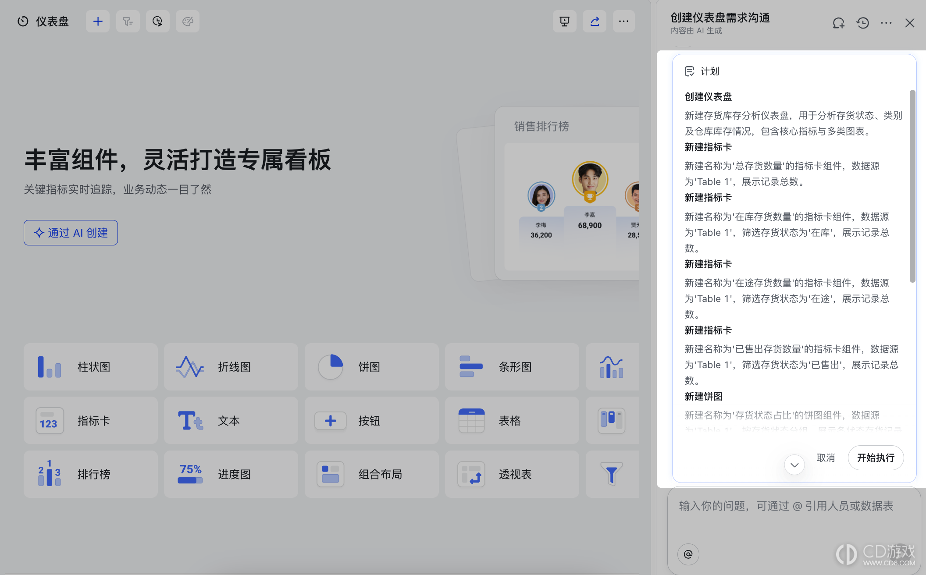Image resolution: width=926 pixels, height=575 pixels.
Task: Click the 创建仪表盘需求沟通 panel title
Action: click(720, 18)
